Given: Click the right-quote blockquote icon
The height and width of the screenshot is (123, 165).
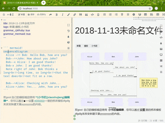Looking at the screenshot, I should [x=81, y=15].
